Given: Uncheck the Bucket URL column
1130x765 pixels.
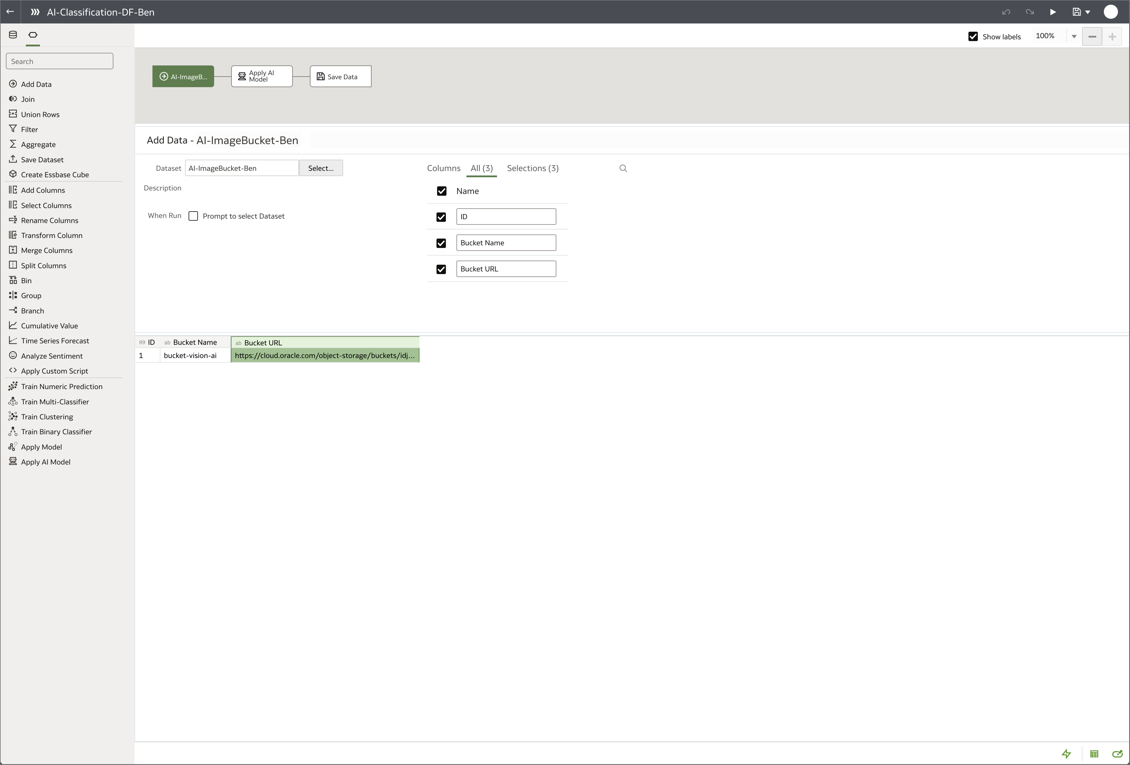Looking at the screenshot, I should click(441, 269).
